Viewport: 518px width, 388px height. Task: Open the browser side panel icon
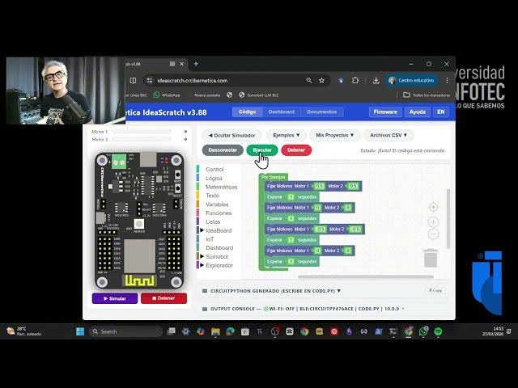click(133, 81)
